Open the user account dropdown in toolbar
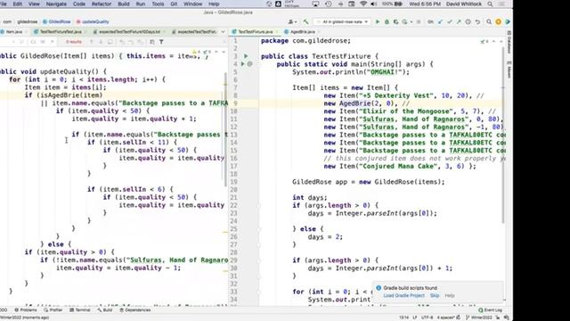 coord(292,21)
